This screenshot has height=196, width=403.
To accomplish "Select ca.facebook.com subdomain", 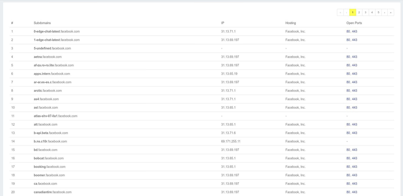I will (45, 184).
